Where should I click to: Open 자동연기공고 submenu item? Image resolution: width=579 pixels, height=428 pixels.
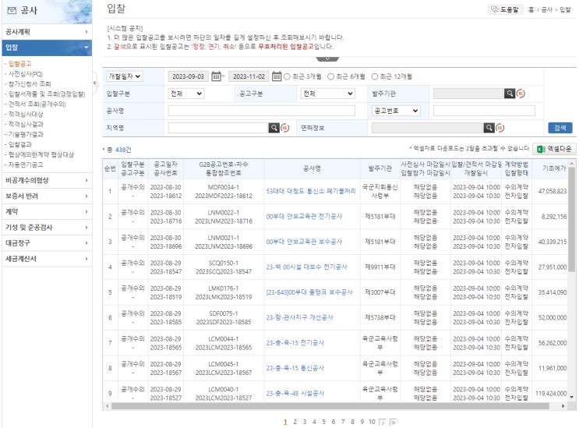26,164
